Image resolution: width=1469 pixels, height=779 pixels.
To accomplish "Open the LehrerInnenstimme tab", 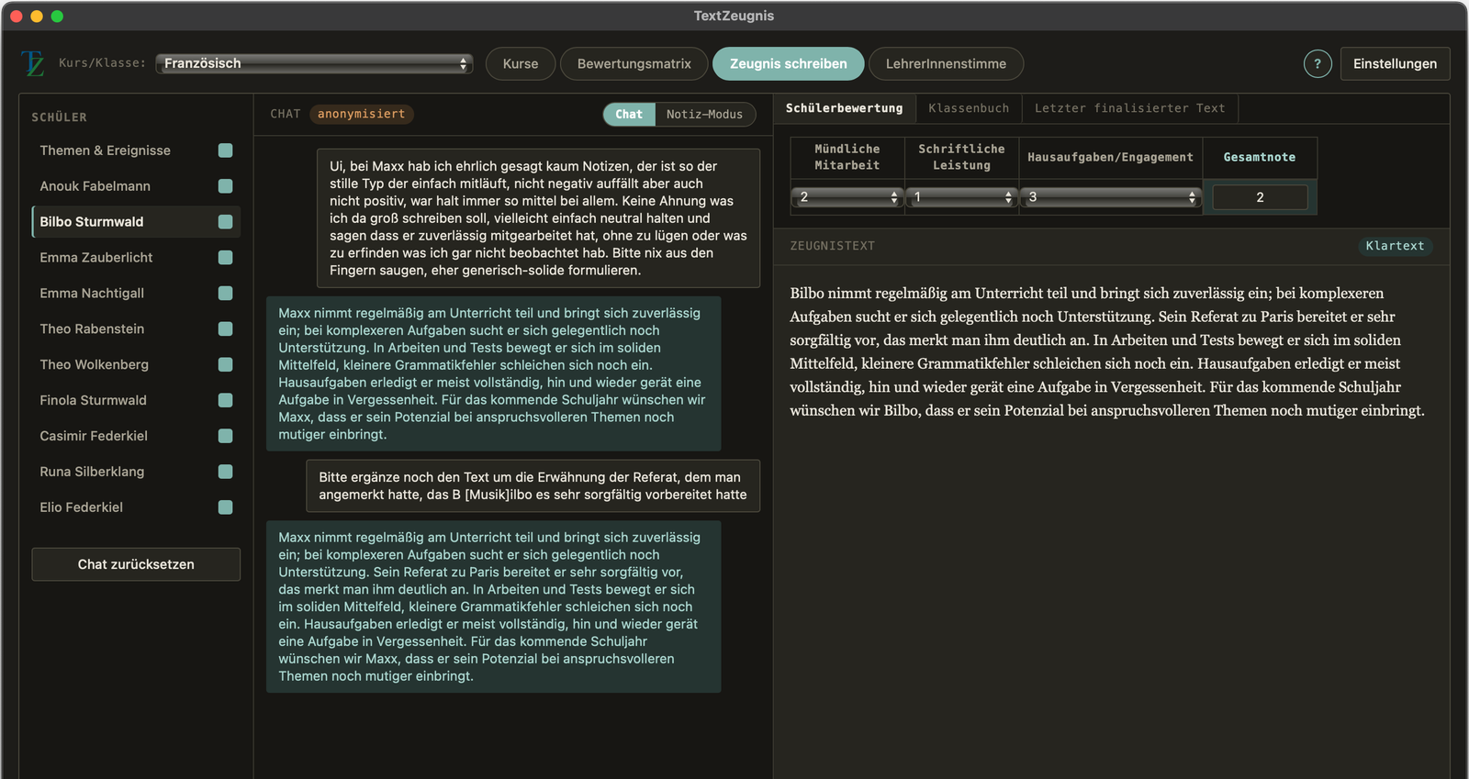I will tap(946, 63).
